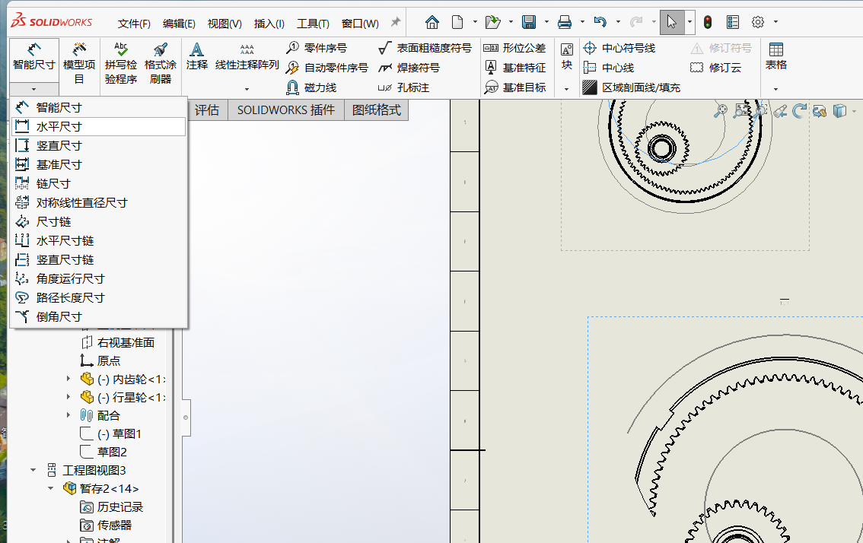Viewport: 863px width, 543px height.
Task: Open the Blocks (块) tool
Action: (x=567, y=57)
